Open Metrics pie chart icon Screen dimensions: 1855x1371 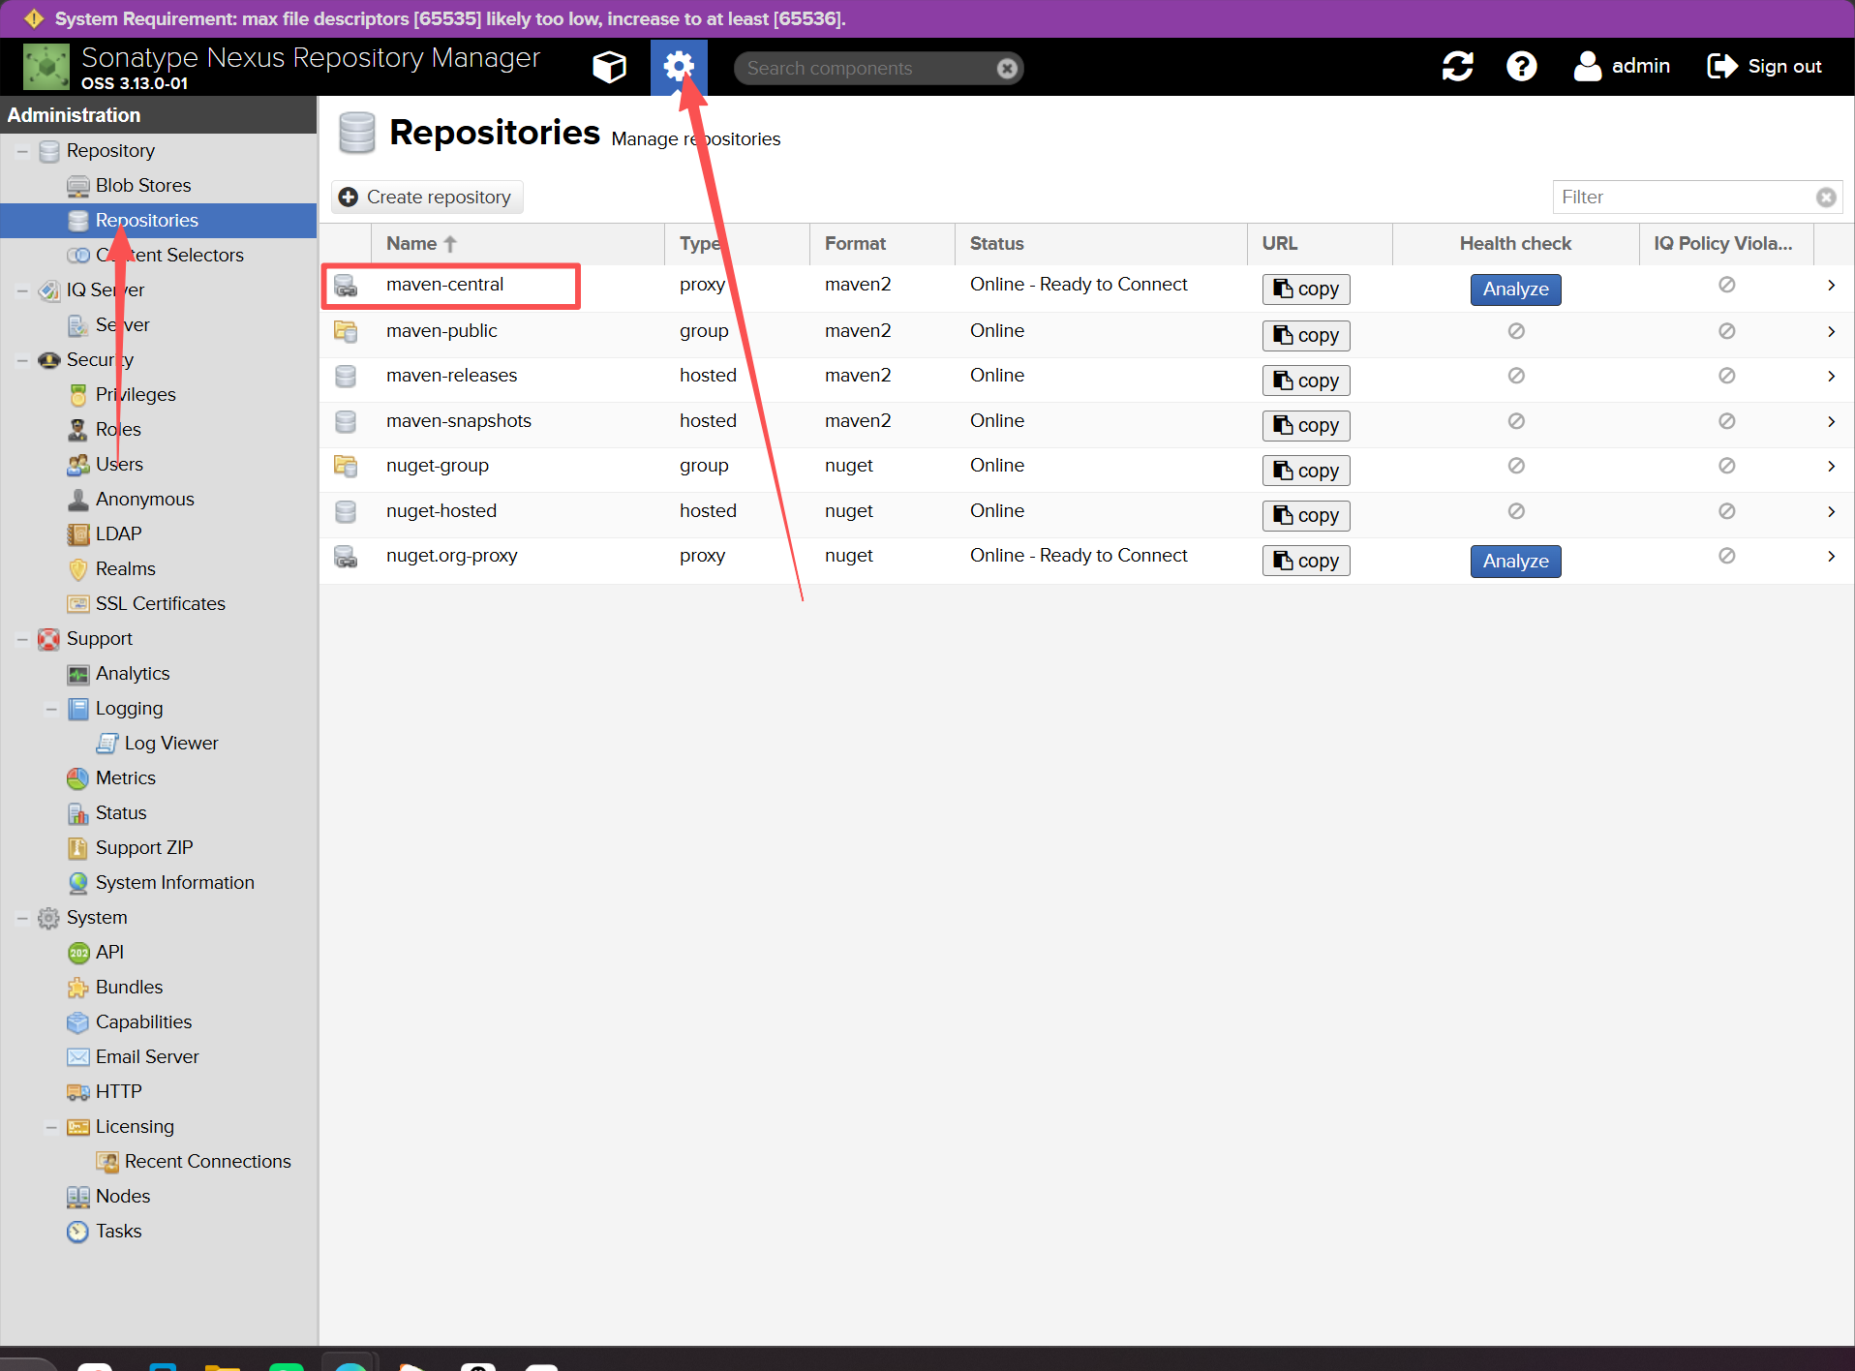coord(78,778)
